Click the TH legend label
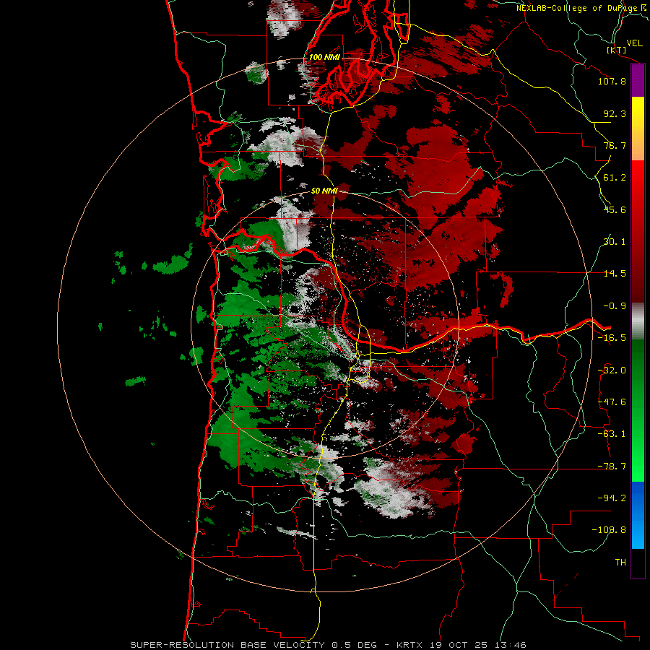Viewport: 650px width, 650px height. (x=620, y=563)
